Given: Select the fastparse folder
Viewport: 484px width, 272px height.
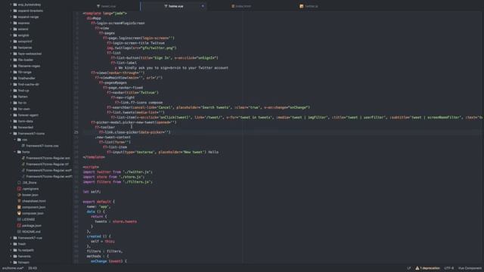Looking at the screenshot, I should click(x=25, y=48).
